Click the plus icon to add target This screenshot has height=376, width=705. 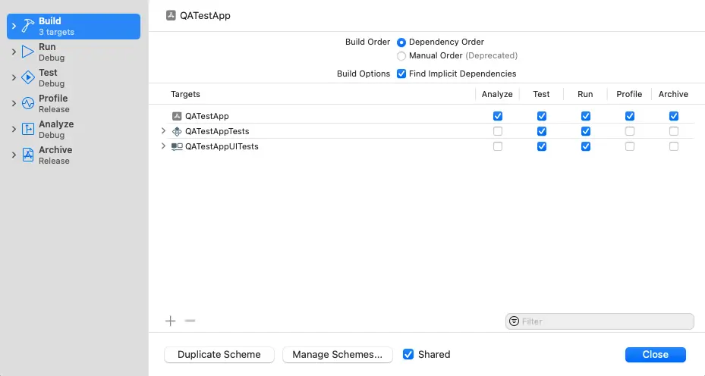coord(171,321)
